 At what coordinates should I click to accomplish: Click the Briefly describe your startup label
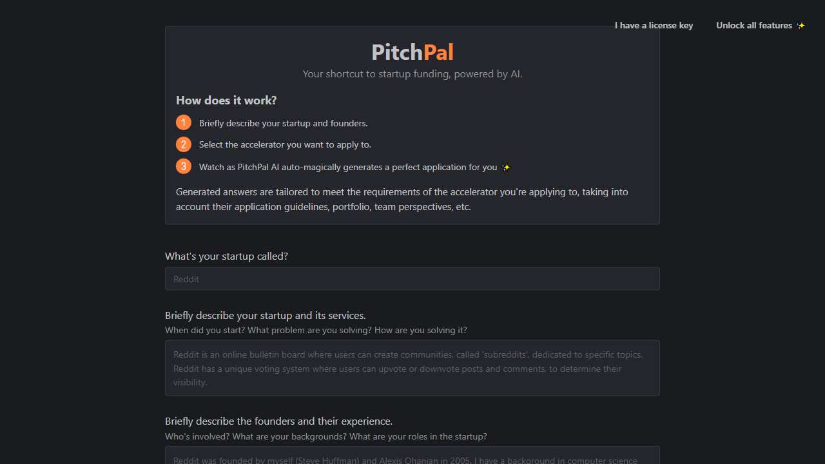[x=265, y=315]
